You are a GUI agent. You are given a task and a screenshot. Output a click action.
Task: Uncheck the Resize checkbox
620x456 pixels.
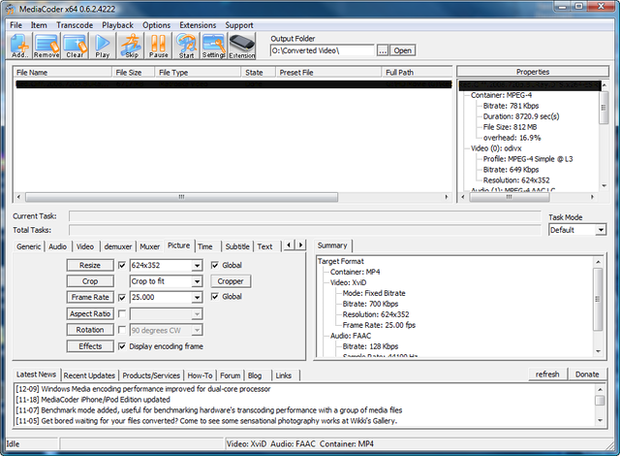[122, 265]
